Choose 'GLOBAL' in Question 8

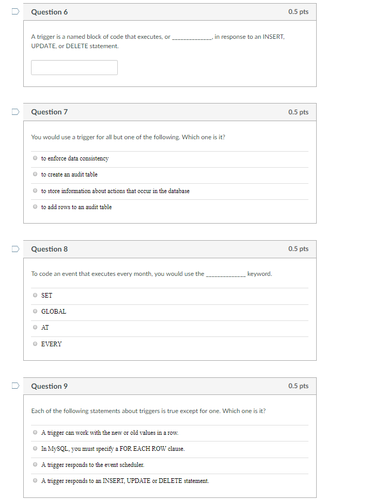pos(35,311)
